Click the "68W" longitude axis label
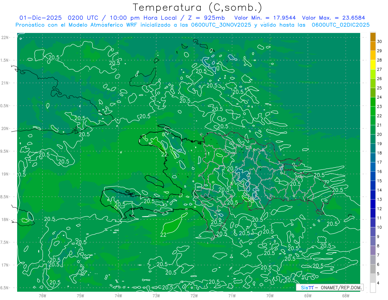The image size is (388, 300). pyautogui.click(x=346, y=295)
